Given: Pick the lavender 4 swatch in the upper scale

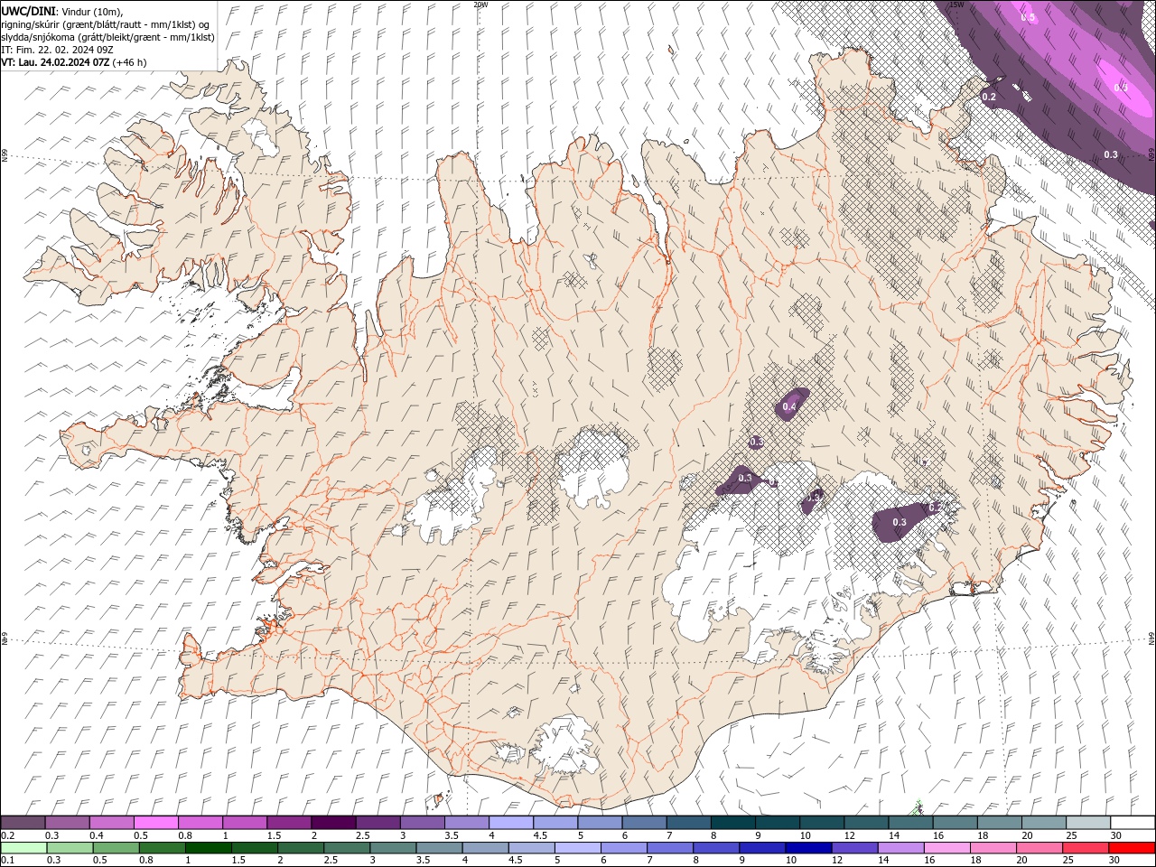Looking at the screenshot, I should click(511, 823).
